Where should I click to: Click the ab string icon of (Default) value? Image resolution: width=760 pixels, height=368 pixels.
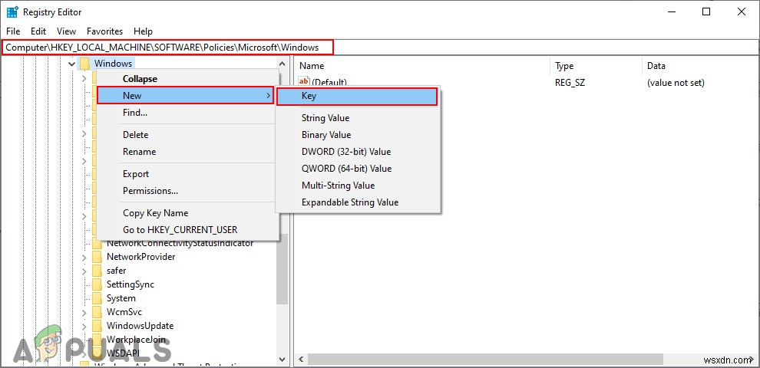point(305,82)
